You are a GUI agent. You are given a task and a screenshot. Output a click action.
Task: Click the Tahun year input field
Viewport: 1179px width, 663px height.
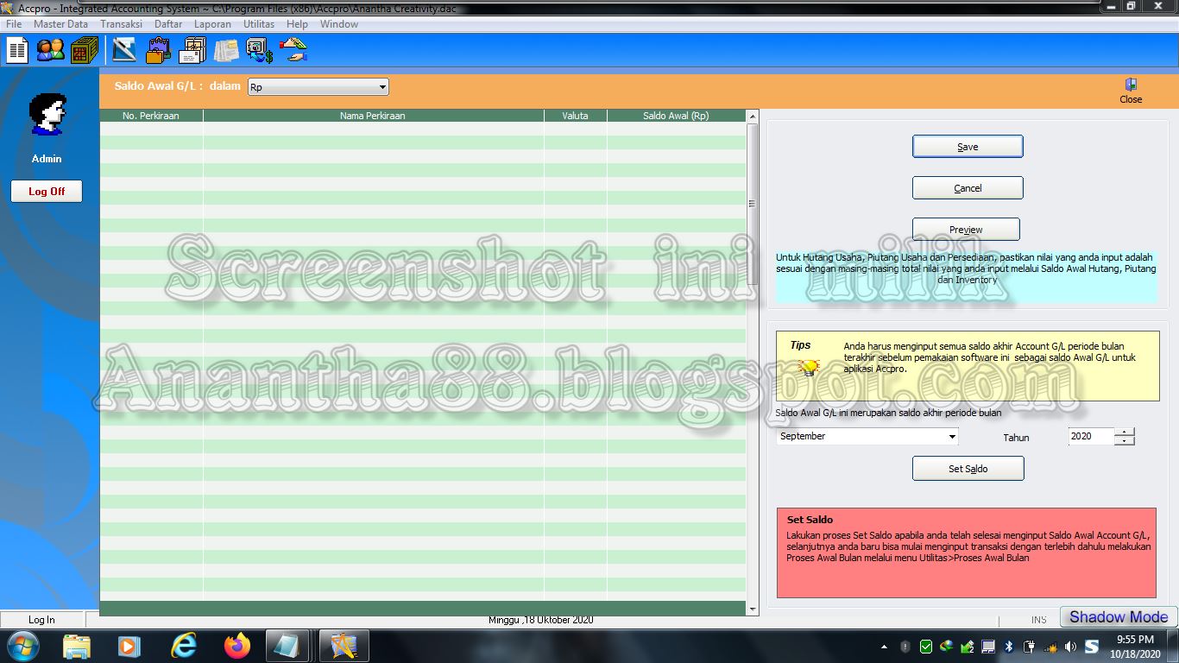[1091, 437]
